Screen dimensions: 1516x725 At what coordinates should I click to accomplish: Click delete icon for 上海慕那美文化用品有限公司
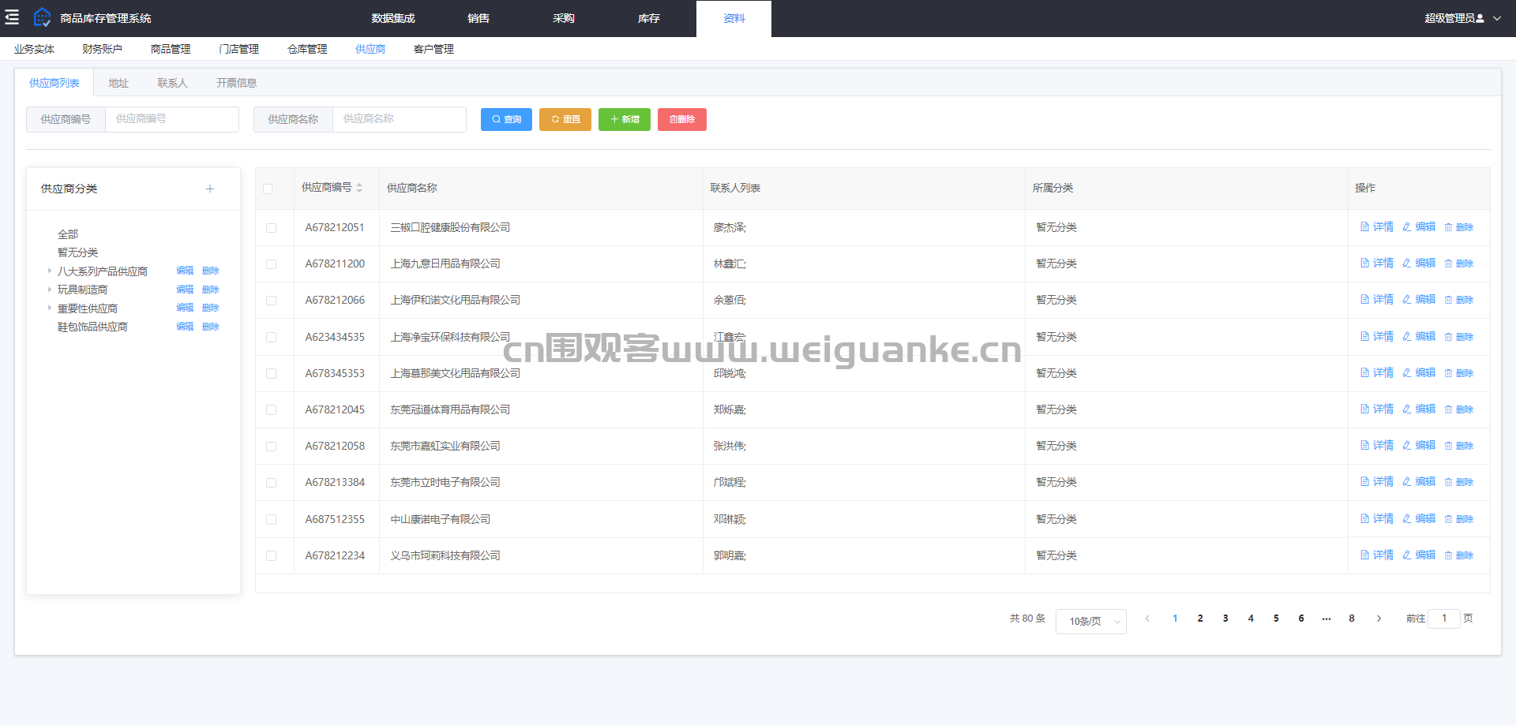tap(1448, 373)
